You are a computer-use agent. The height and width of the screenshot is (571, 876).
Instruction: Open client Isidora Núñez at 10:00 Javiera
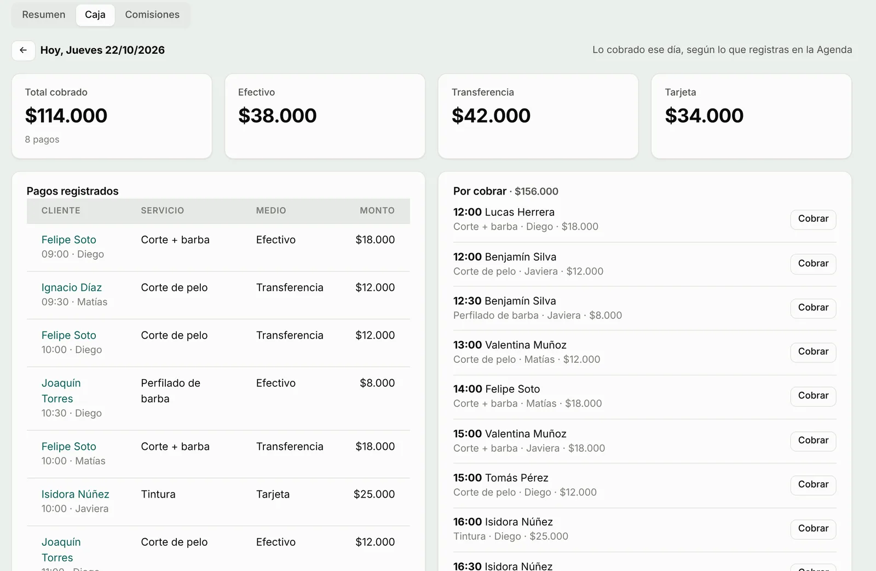76,494
